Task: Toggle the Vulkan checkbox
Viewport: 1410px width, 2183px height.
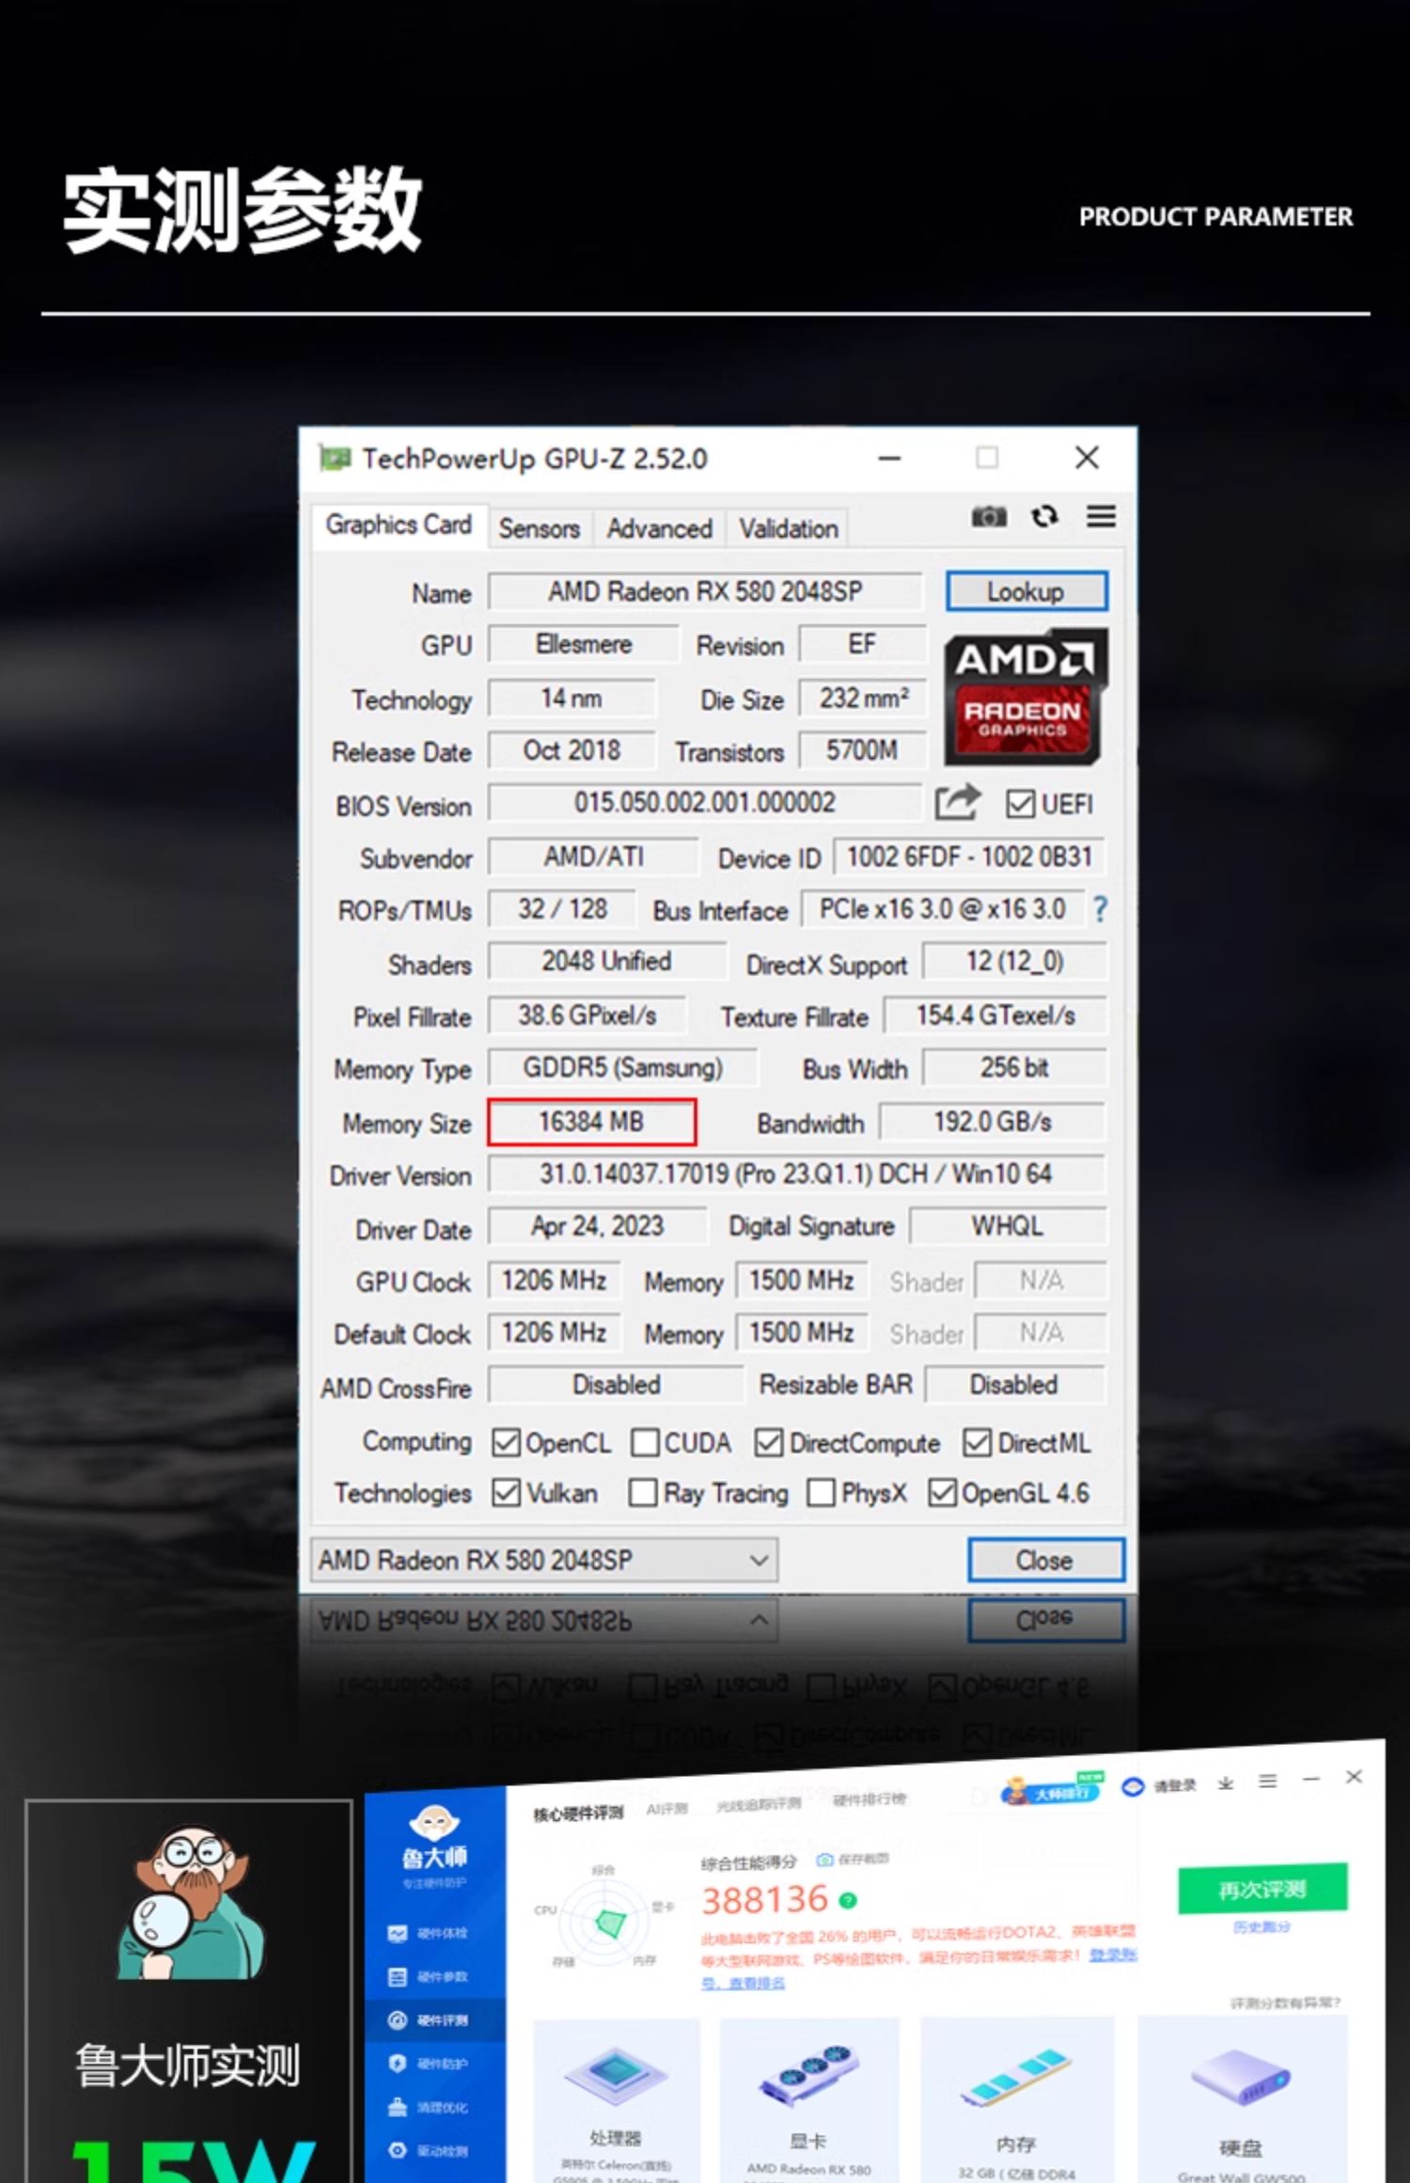Action: point(506,1492)
